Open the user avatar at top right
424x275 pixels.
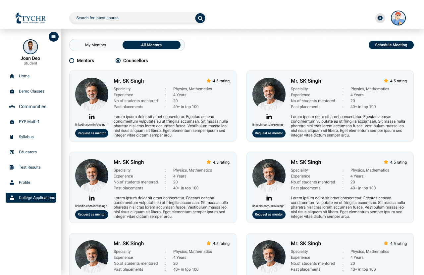click(x=398, y=18)
